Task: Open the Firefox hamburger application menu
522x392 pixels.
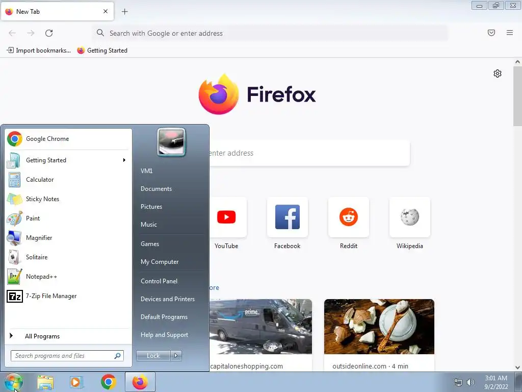Action: click(x=510, y=33)
